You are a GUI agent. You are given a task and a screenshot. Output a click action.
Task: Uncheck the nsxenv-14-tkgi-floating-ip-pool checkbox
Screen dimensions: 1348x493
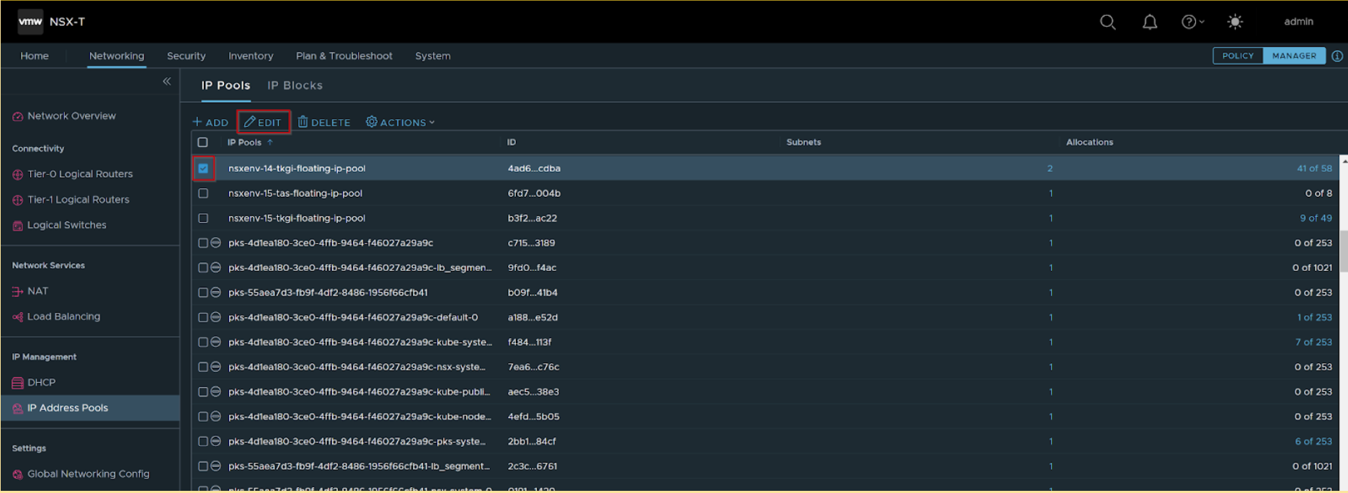pyautogui.click(x=203, y=169)
